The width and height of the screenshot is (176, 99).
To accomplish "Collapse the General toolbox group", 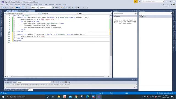I will coord(114,16).
